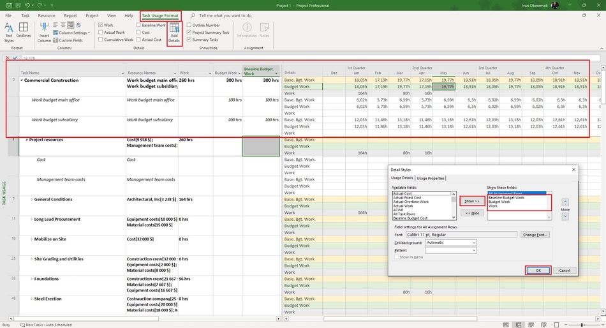Viewport: 606px width, 328px height.
Task: Enable the Cost details checkbox
Action: coord(138,33)
